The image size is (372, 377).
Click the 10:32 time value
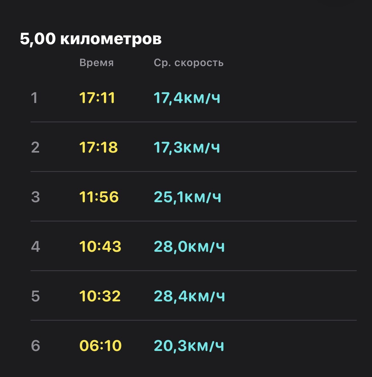click(x=100, y=296)
